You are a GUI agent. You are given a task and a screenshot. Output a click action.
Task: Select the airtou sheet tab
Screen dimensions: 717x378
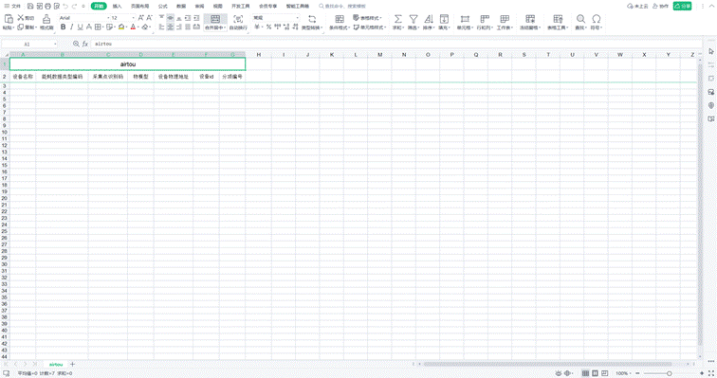pyautogui.click(x=56, y=365)
